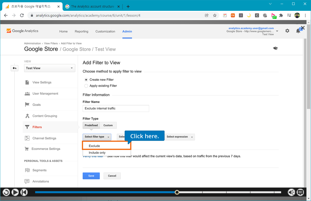
Task: Choose Exclude from the filter type list
Action: [107, 146]
